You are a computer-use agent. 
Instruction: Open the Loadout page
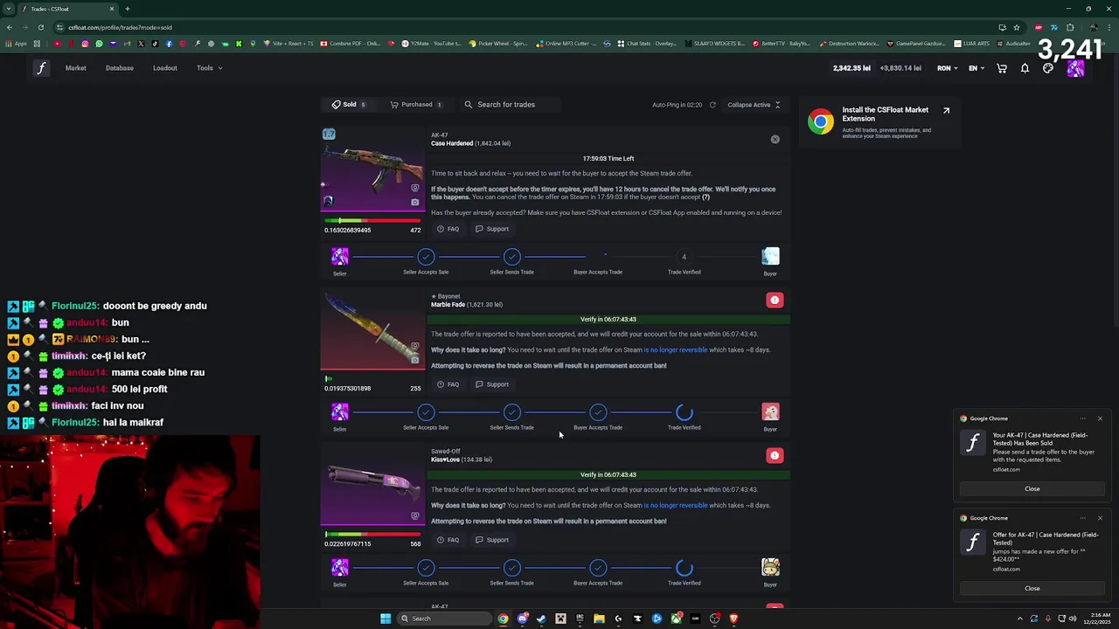tap(164, 68)
